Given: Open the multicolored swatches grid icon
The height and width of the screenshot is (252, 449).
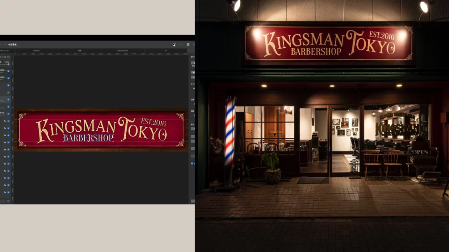Looking at the screenshot, I should tap(188, 44).
